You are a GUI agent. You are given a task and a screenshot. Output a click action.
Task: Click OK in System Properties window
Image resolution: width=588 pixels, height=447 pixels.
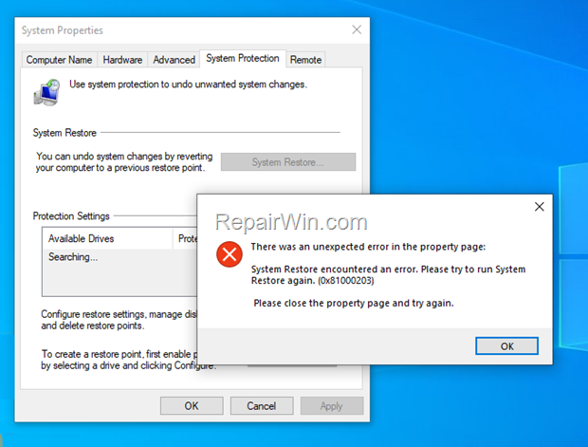click(x=192, y=405)
